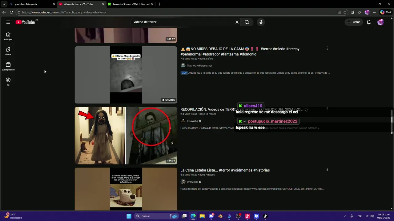The height and width of the screenshot is (221, 394).
Task: Open YouTube notifications bell
Action: (369, 22)
